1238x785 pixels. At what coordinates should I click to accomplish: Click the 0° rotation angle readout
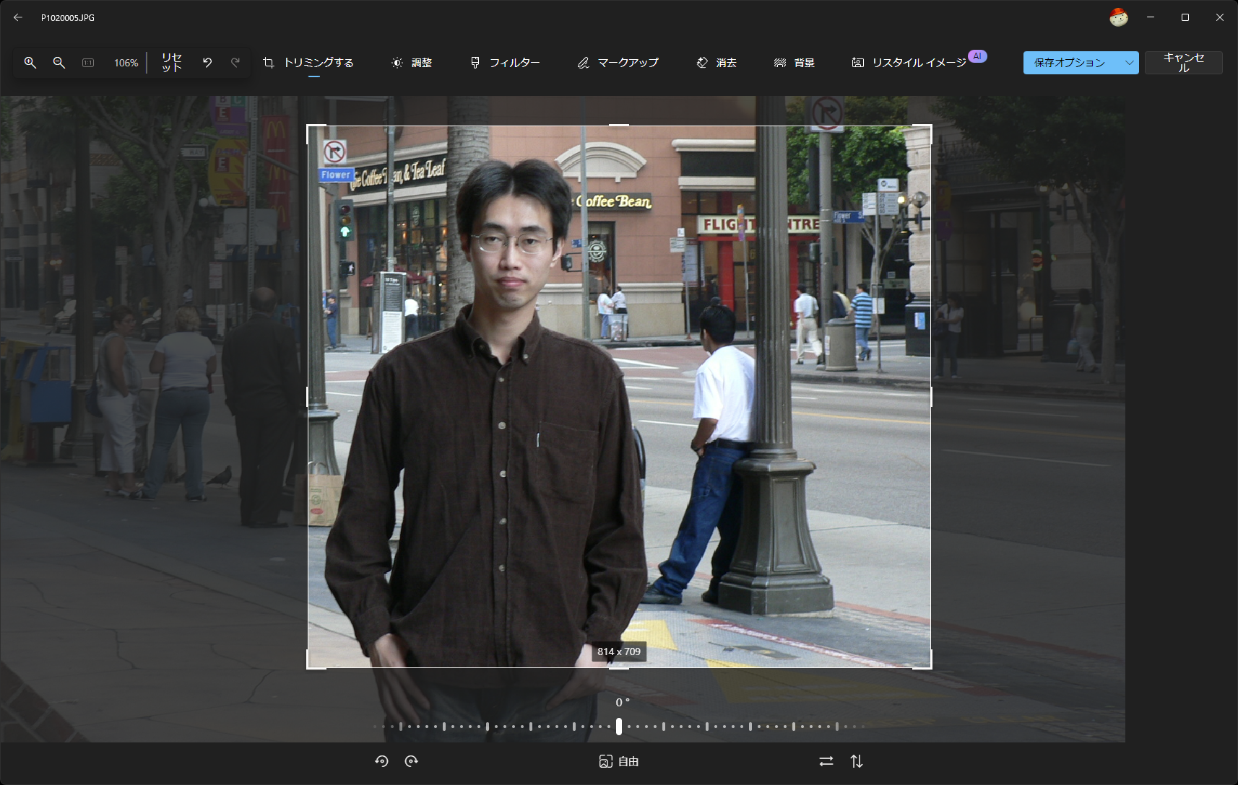point(622,703)
